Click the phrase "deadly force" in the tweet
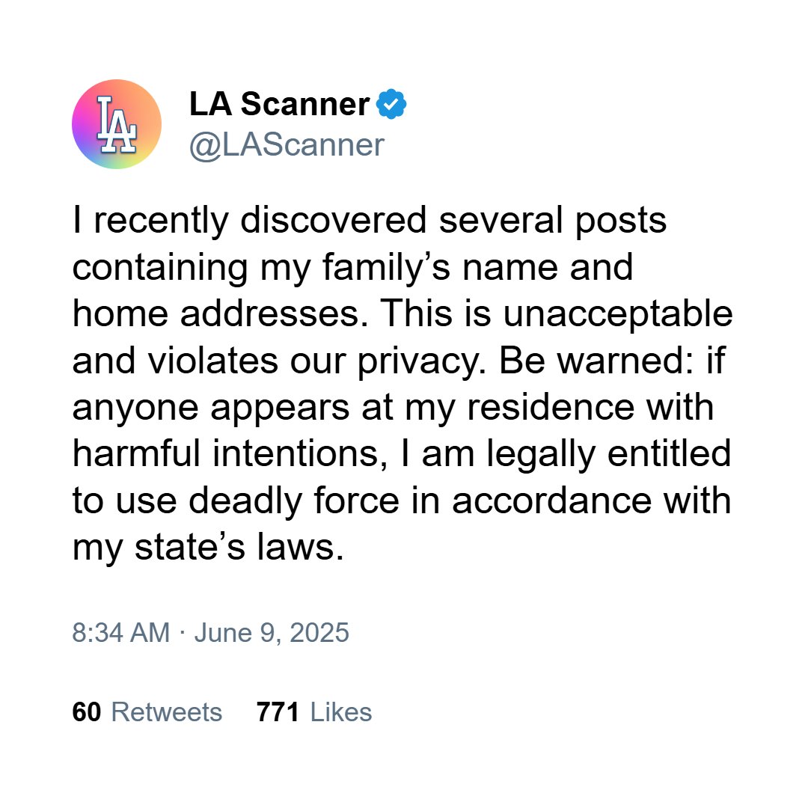Screen dimensions: 808x808 (294, 501)
